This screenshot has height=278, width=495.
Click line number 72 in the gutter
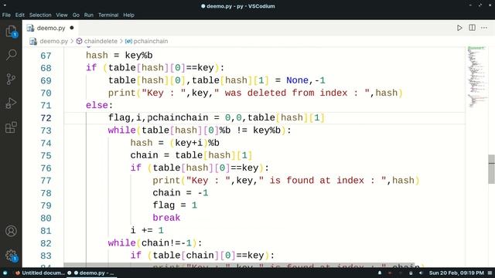pos(46,118)
